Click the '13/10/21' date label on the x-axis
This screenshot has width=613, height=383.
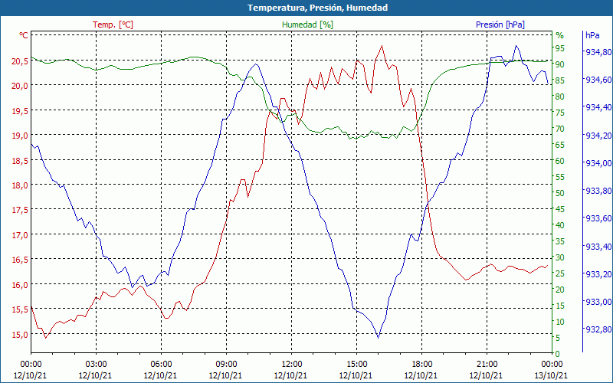point(551,375)
